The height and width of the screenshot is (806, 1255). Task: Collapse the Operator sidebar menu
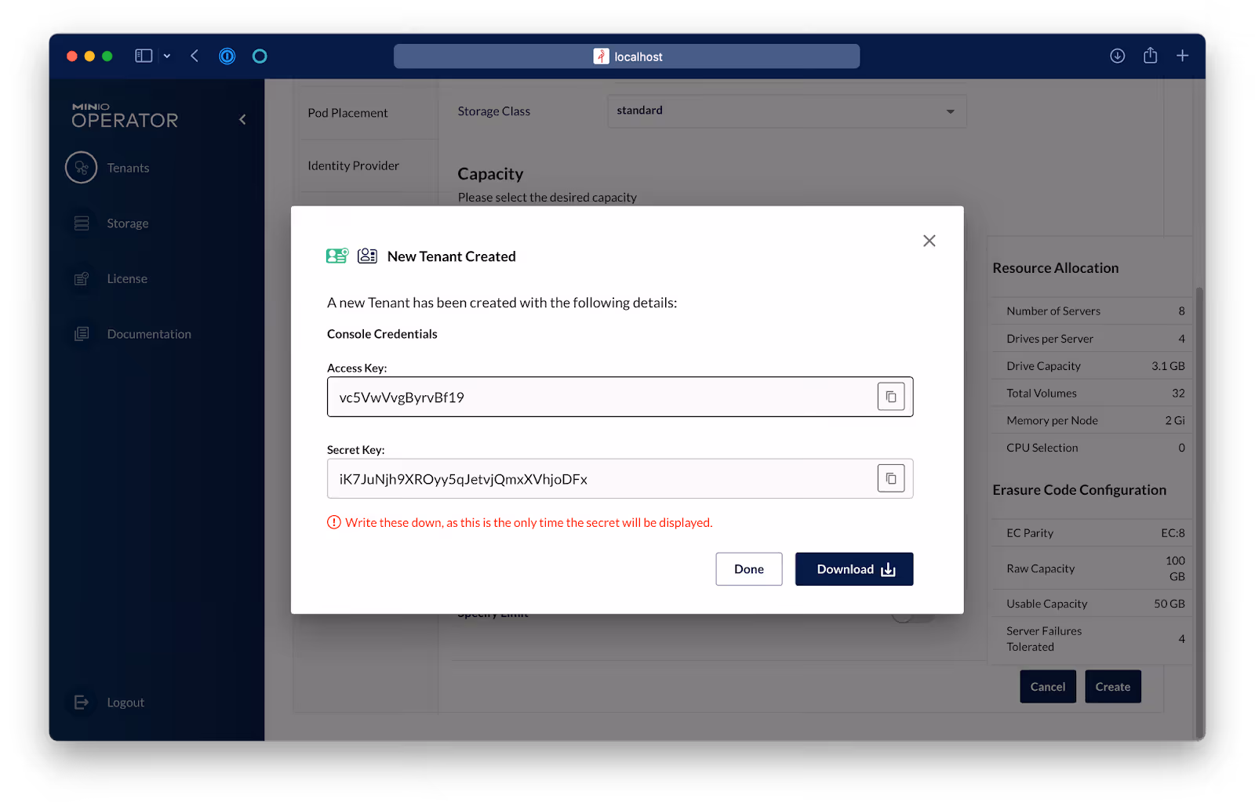pos(242,119)
